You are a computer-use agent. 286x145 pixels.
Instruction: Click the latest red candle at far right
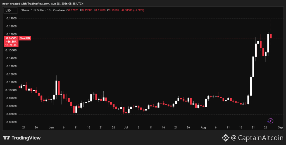pyautogui.click(x=271, y=36)
